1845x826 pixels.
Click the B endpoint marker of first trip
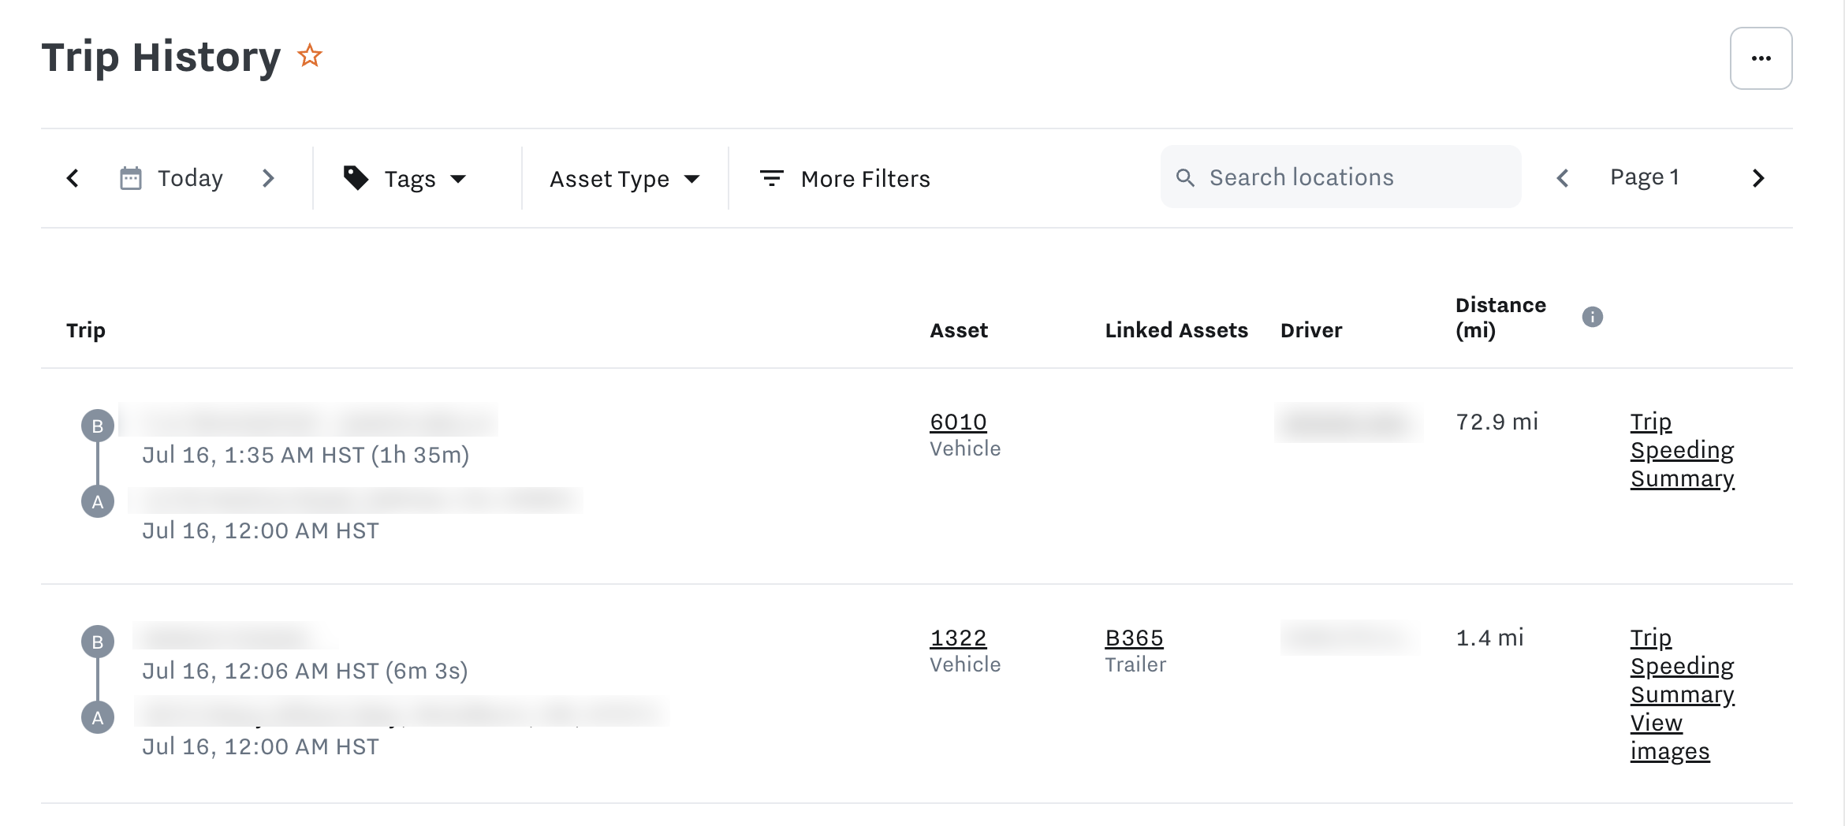click(98, 426)
